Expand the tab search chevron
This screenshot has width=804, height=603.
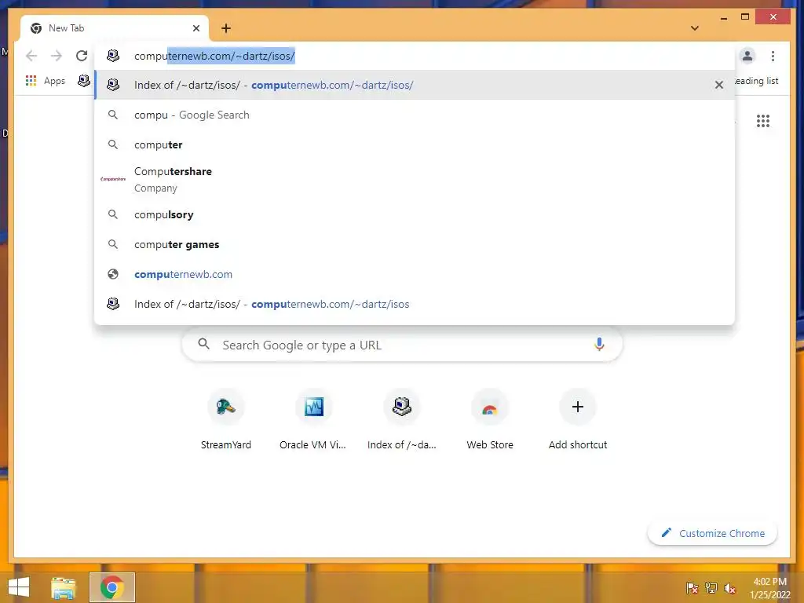pyautogui.click(x=695, y=28)
